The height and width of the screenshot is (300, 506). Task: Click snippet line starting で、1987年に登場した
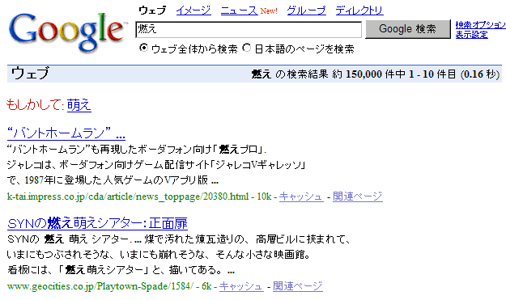(x=113, y=180)
